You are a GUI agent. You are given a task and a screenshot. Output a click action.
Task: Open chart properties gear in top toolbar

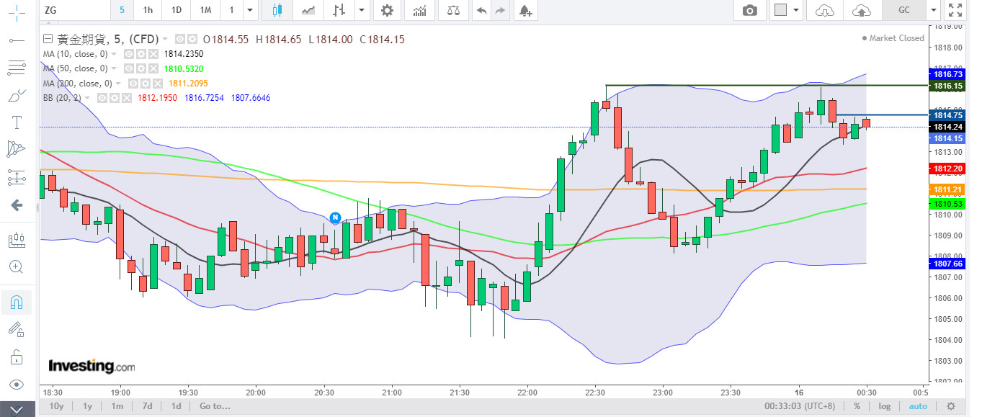(388, 10)
